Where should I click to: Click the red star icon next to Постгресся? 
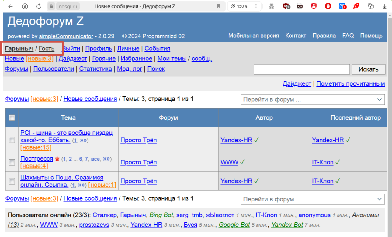[57, 159]
